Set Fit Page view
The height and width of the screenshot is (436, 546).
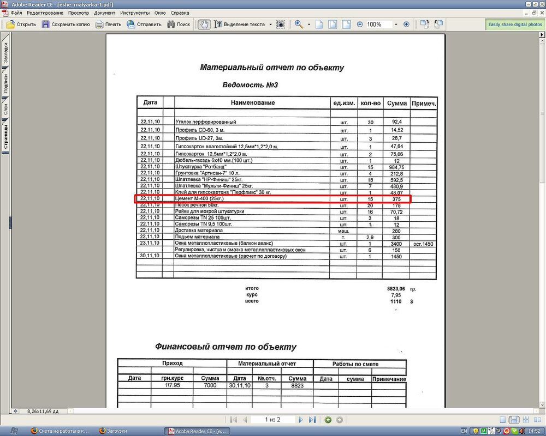click(333, 25)
